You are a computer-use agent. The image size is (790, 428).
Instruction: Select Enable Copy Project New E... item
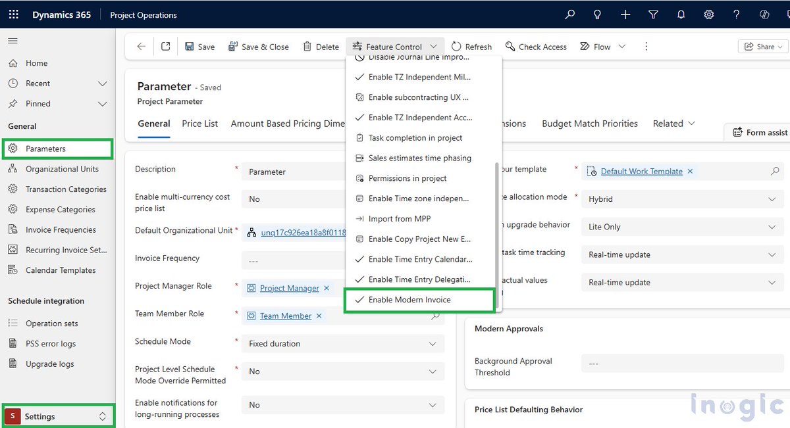point(419,239)
